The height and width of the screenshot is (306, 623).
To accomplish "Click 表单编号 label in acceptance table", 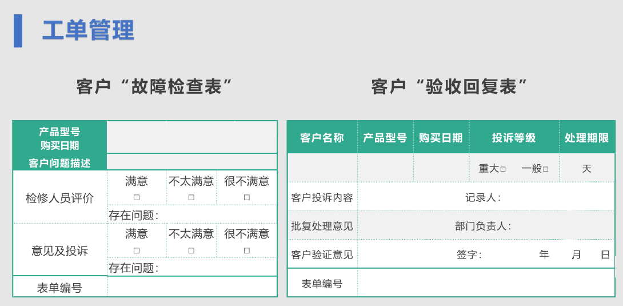I will click(322, 284).
